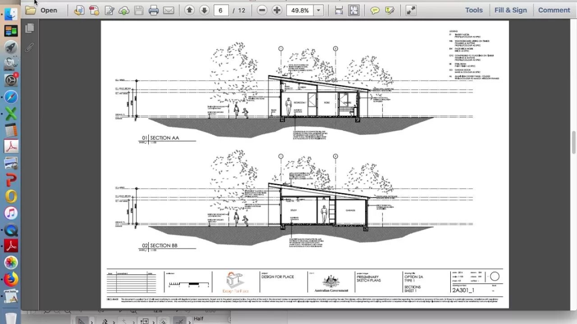Click the print document icon

pyautogui.click(x=154, y=10)
